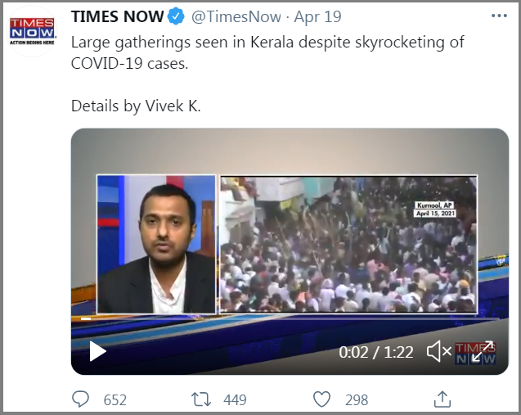Click the reply speech bubble icon
The height and width of the screenshot is (415, 521).
click(80, 399)
